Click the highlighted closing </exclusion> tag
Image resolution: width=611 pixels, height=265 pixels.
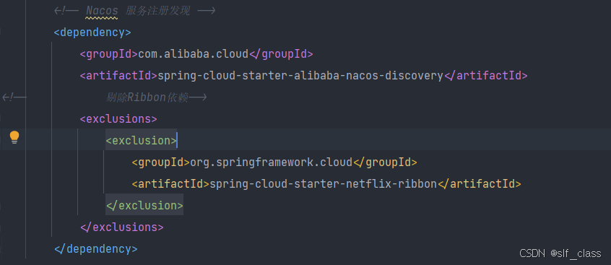(144, 205)
